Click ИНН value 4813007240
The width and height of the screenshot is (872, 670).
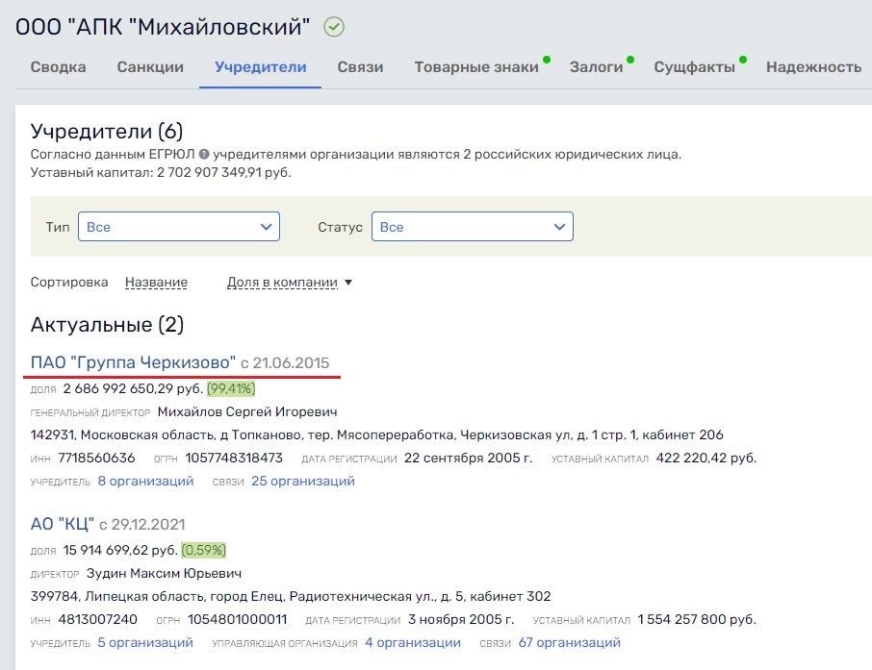point(98,619)
